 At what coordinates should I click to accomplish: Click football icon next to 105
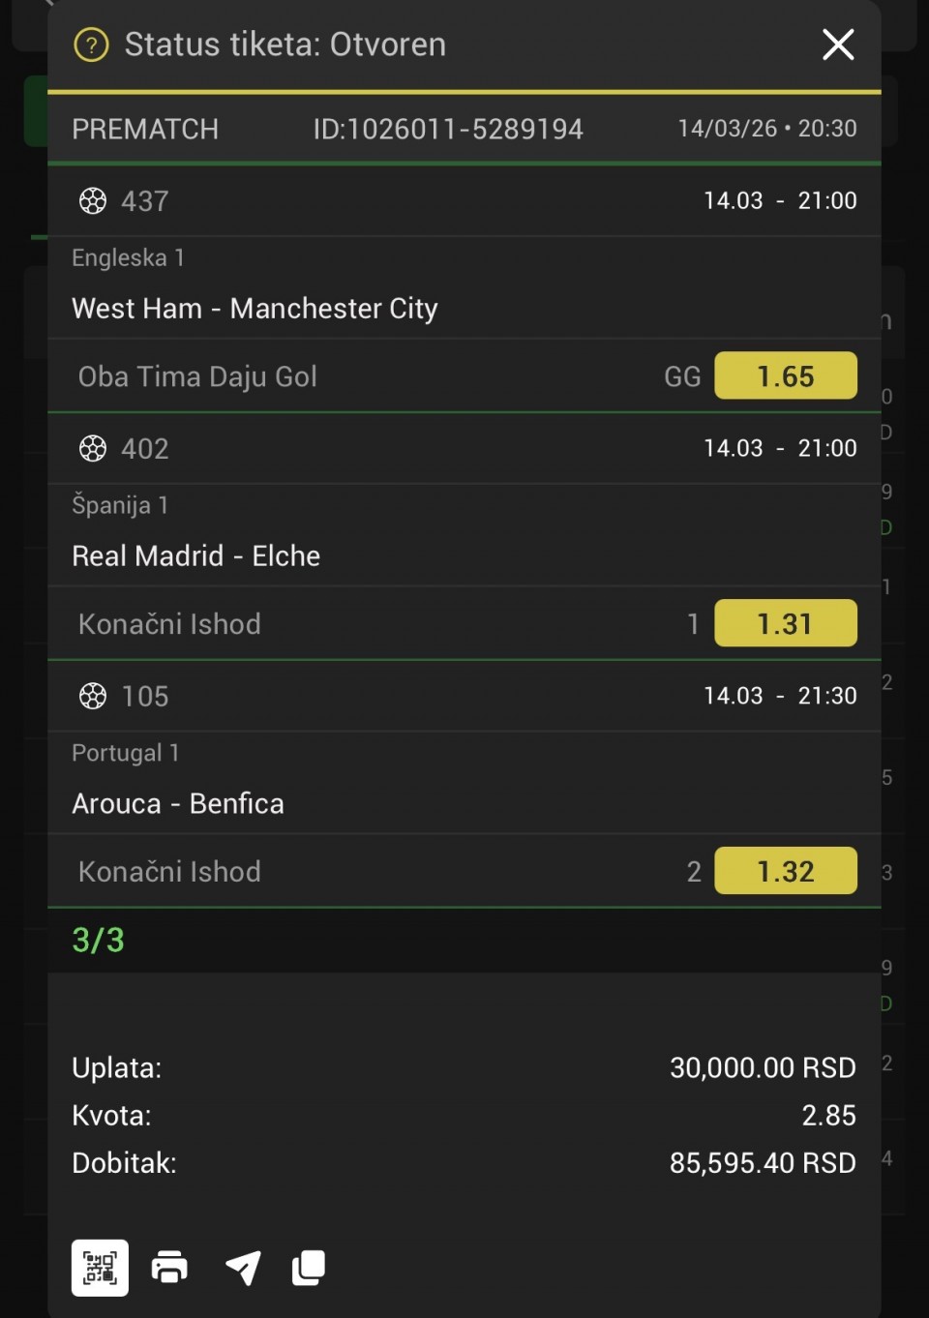coord(93,697)
